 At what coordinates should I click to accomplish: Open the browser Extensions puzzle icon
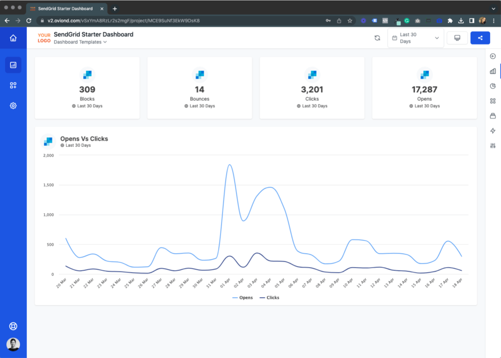[x=450, y=21]
